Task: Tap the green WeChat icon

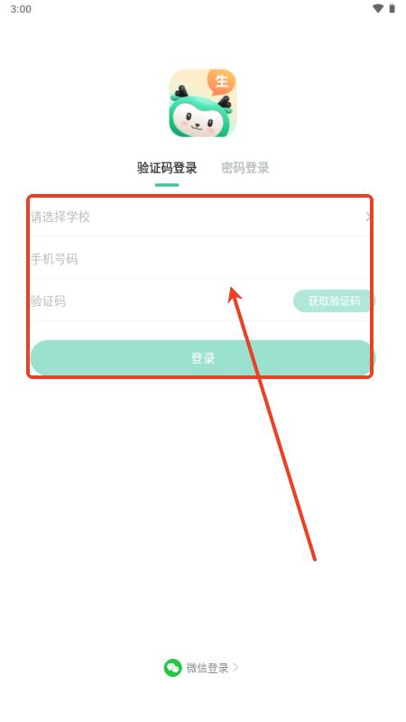Action: [172, 668]
